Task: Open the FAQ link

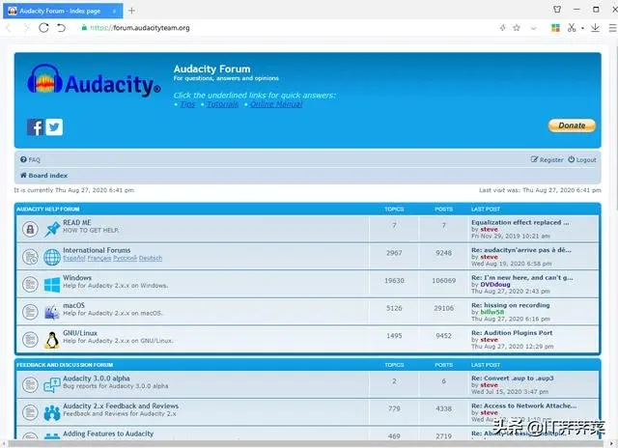Action: [30, 159]
